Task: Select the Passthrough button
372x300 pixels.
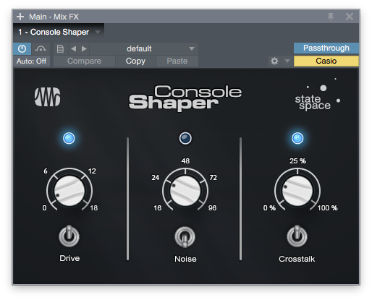Action: point(326,48)
